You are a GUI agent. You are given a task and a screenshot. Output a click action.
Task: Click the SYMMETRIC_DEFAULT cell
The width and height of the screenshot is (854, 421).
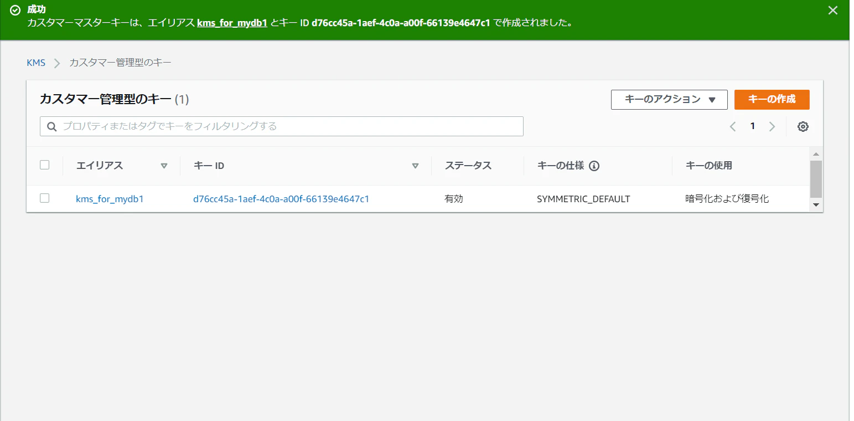[583, 199]
